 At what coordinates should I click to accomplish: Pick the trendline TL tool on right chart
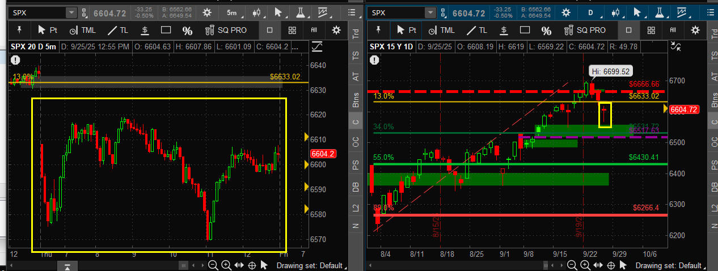pos(476,30)
